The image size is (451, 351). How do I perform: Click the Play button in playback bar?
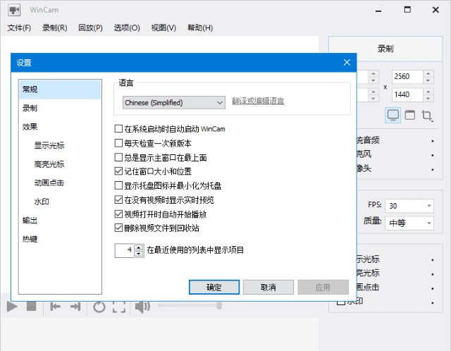coord(12,307)
